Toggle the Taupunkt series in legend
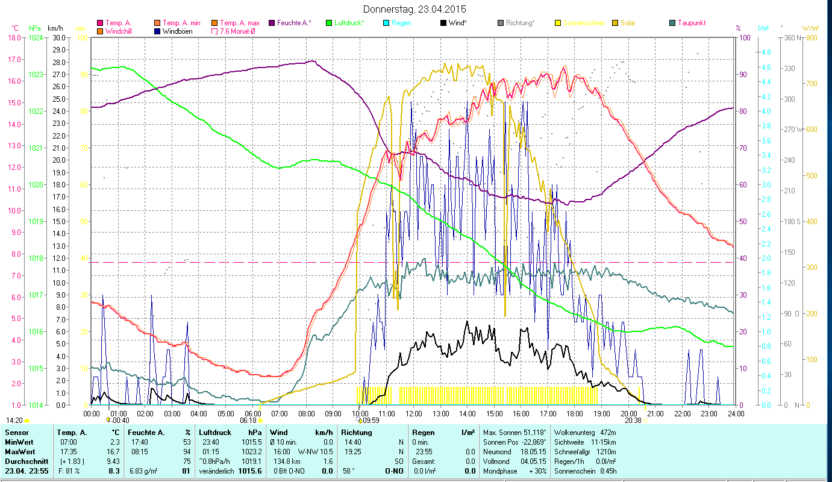832x482 pixels. [672, 23]
